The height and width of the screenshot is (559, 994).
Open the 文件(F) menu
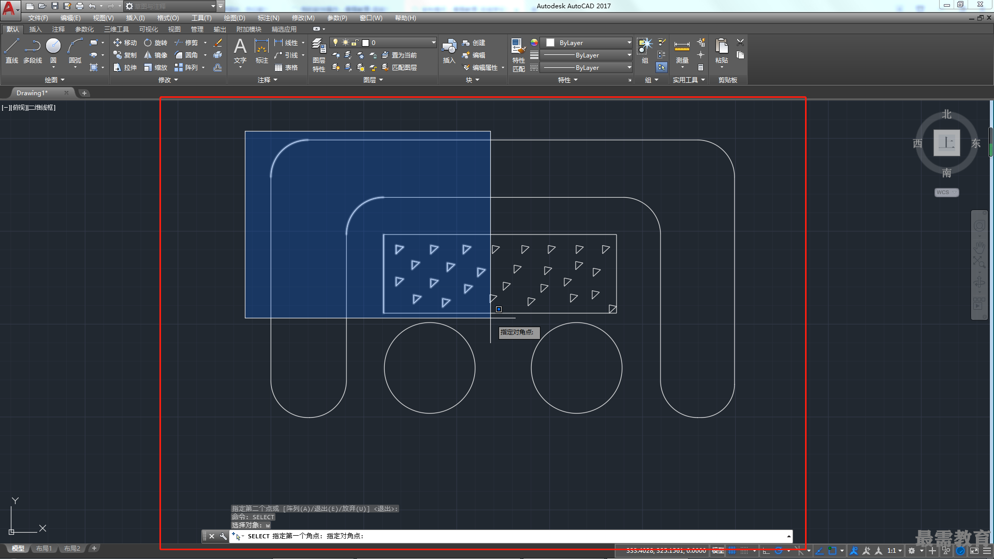tap(38, 18)
